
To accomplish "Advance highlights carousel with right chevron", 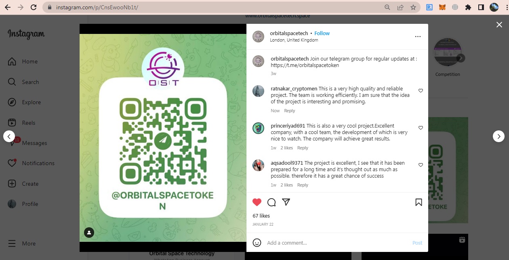I will click(461, 58).
